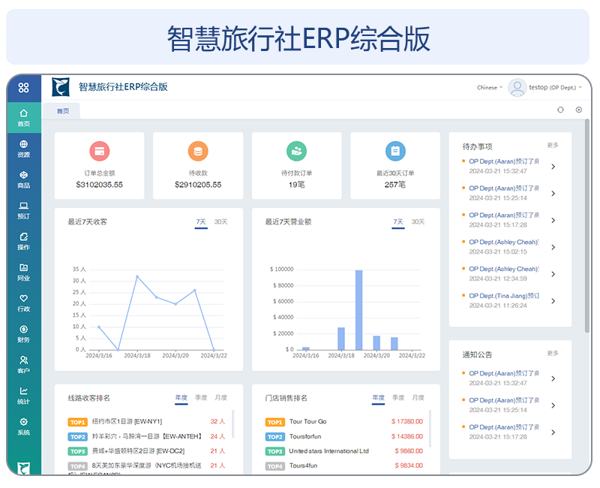Select 季度 in 线路收客排名
Viewport: 600px width, 488px height.
click(x=201, y=398)
